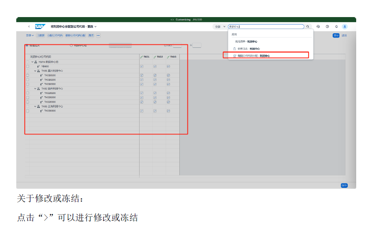Screen dimensions: 387x225
Task: Collapse the YBPH profit center group
Action: [32, 62]
